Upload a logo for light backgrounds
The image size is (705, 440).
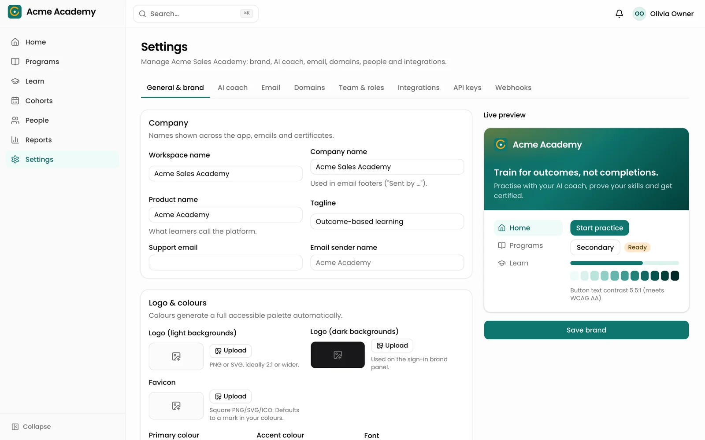(230, 351)
